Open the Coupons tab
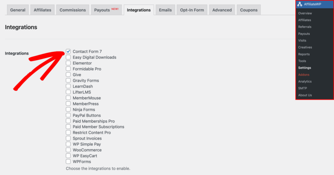The height and width of the screenshot is (175, 334). tap(249, 10)
